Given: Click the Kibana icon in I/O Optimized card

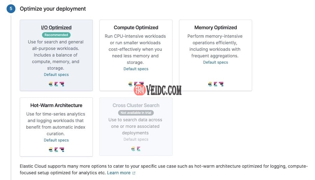Looking at the screenshot, I should click(x=56, y=84).
